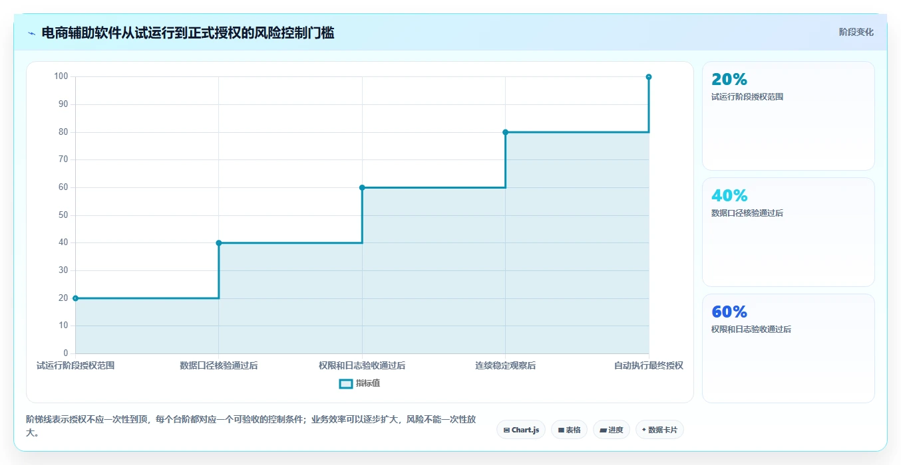The image size is (901, 465).
Task: Click 权限和日志验收通过后 label in the 60% card
Action: pyautogui.click(x=751, y=329)
